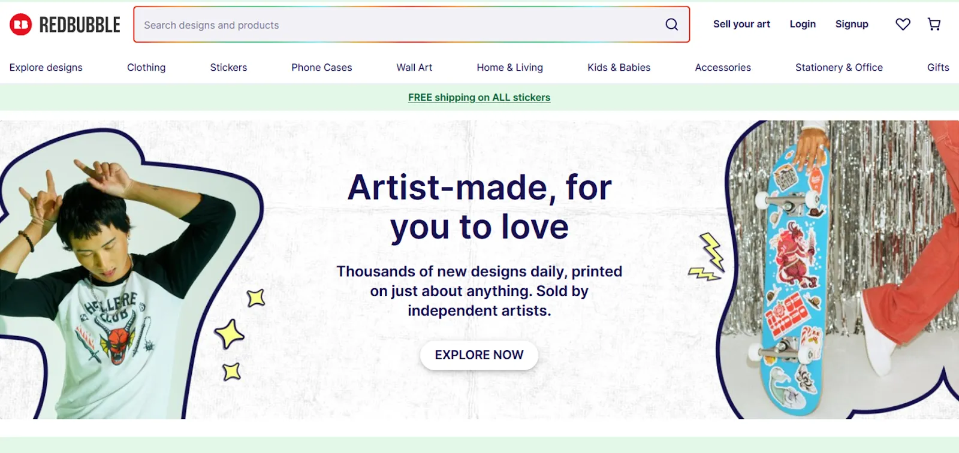
Task: Click the Login link
Action: pos(803,24)
